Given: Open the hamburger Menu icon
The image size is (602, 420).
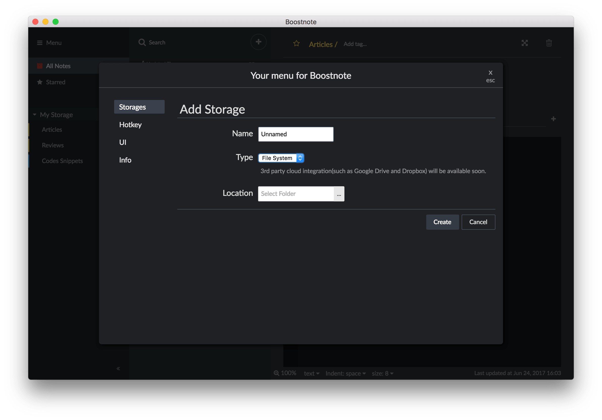Looking at the screenshot, I should coord(40,43).
